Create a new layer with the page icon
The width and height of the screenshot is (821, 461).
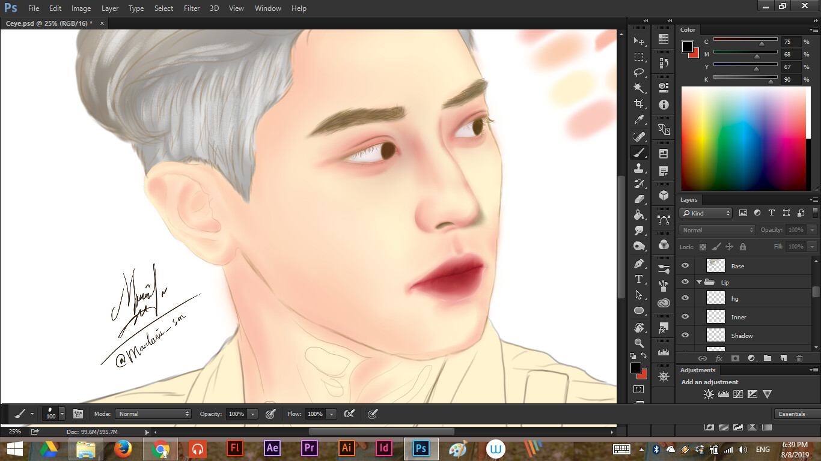pos(783,358)
